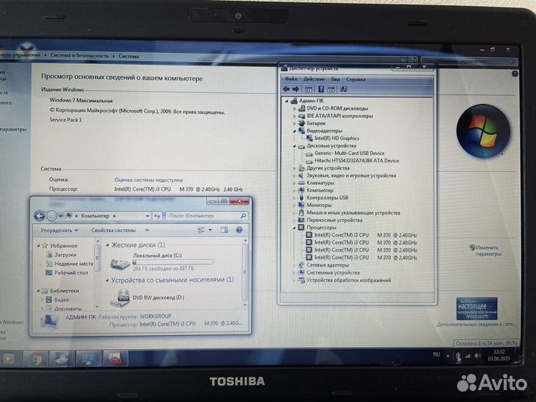Select Мыши и иные указывающие устройства
The width and height of the screenshot is (536, 402).
pyautogui.click(x=353, y=213)
